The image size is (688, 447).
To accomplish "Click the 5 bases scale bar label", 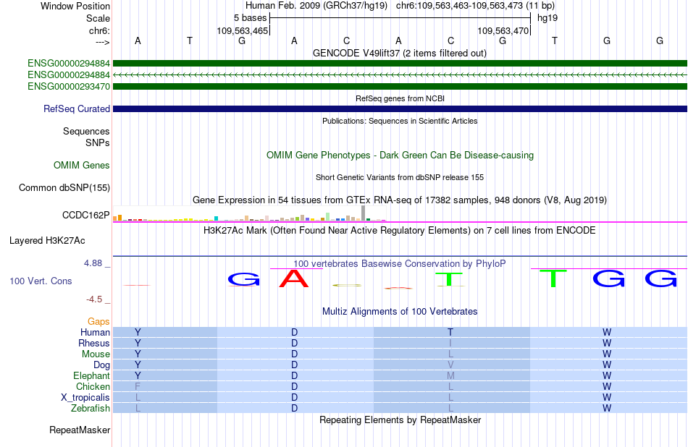I will [x=250, y=18].
